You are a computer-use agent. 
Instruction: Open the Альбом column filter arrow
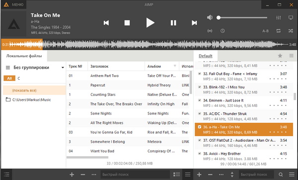coord(175,66)
